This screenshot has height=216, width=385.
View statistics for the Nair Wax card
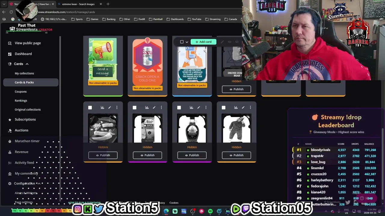147,107
